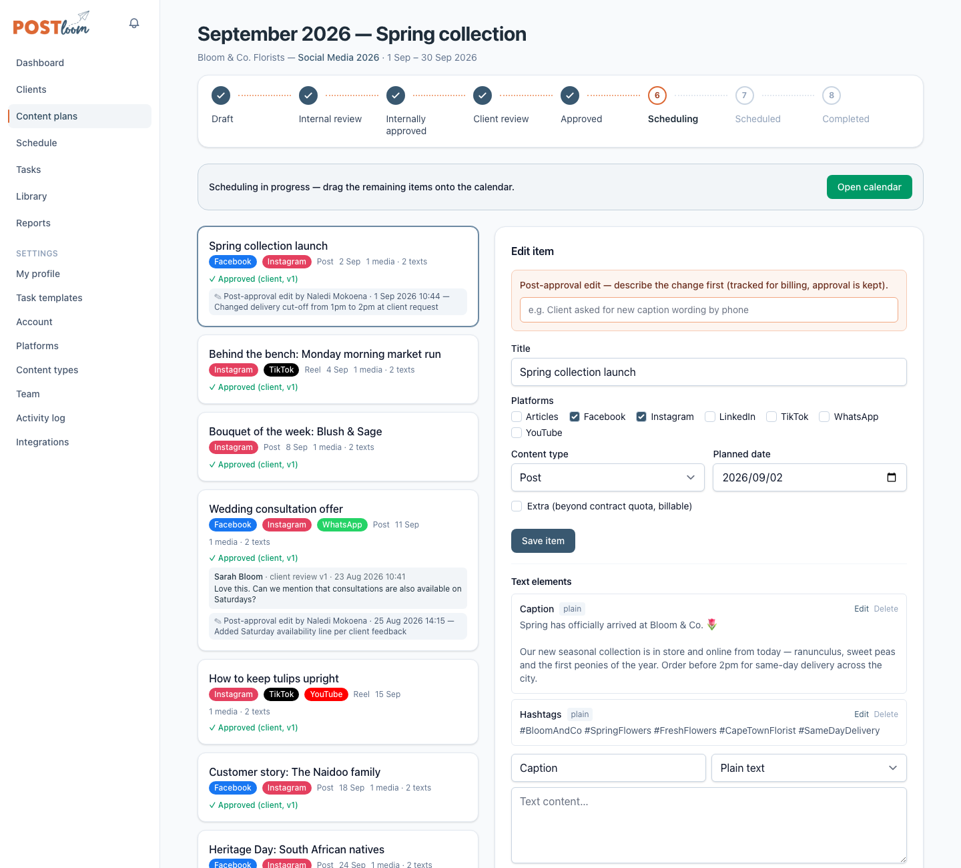Image resolution: width=961 pixels, height=868 pixels.
Task: Select the Wedding consultation offer card
Action: point(338,570)
